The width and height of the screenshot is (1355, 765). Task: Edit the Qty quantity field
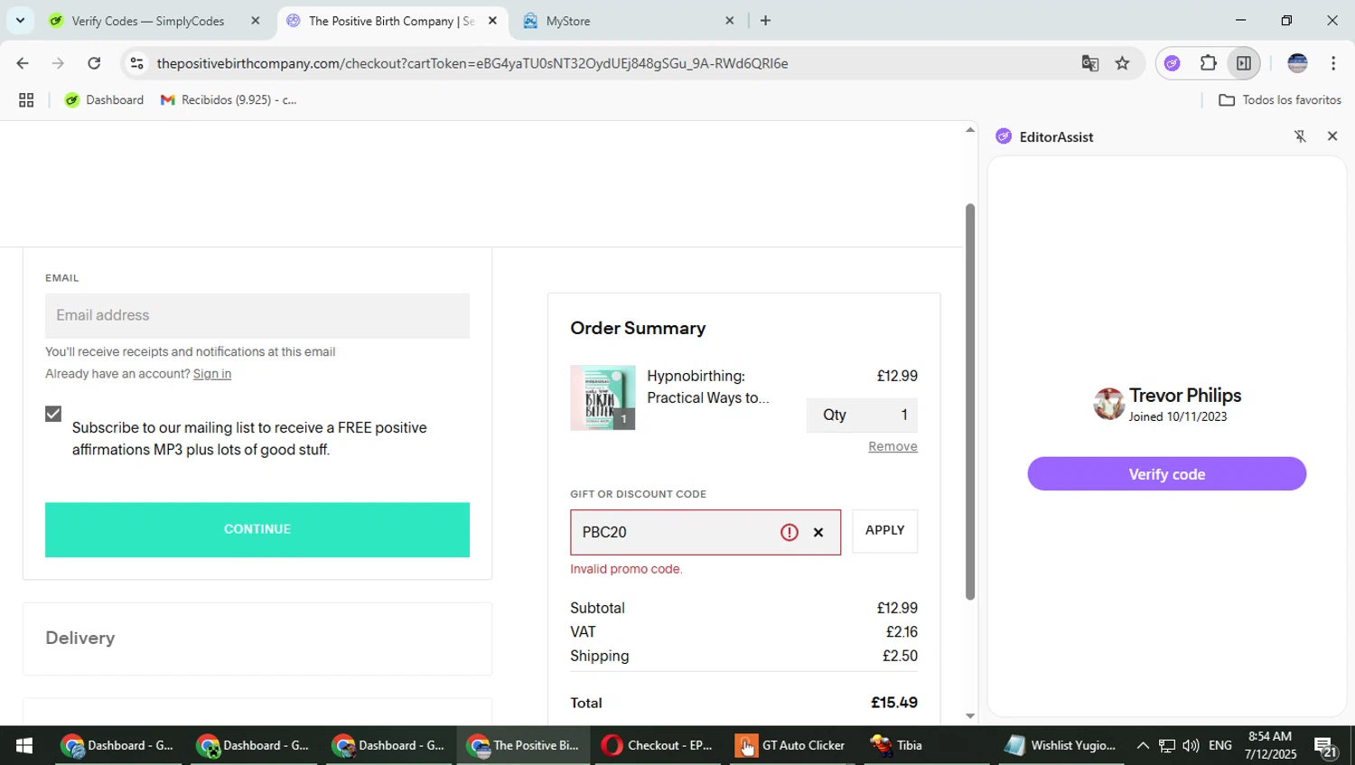pyautogui.click(x=862, y=415)
